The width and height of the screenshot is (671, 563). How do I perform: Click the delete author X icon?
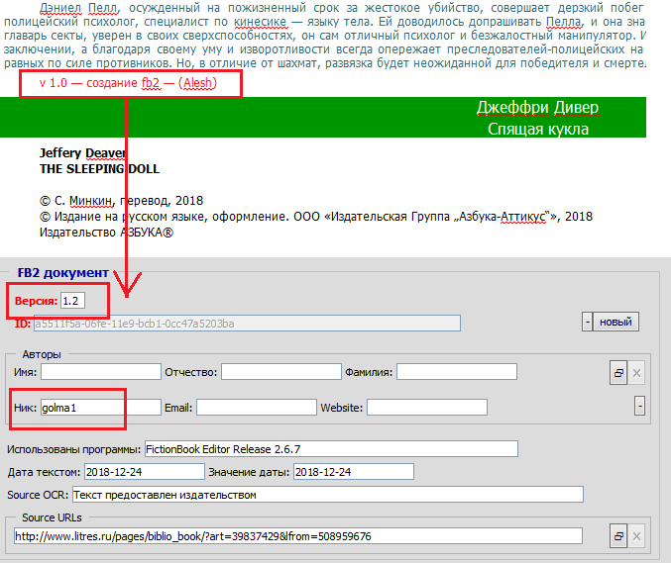[637, 373]
